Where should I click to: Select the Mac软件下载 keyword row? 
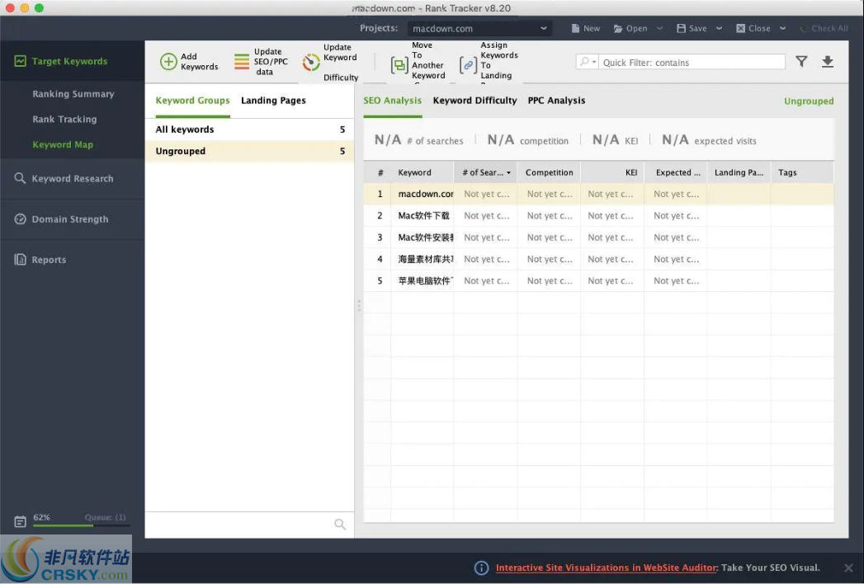598,215
